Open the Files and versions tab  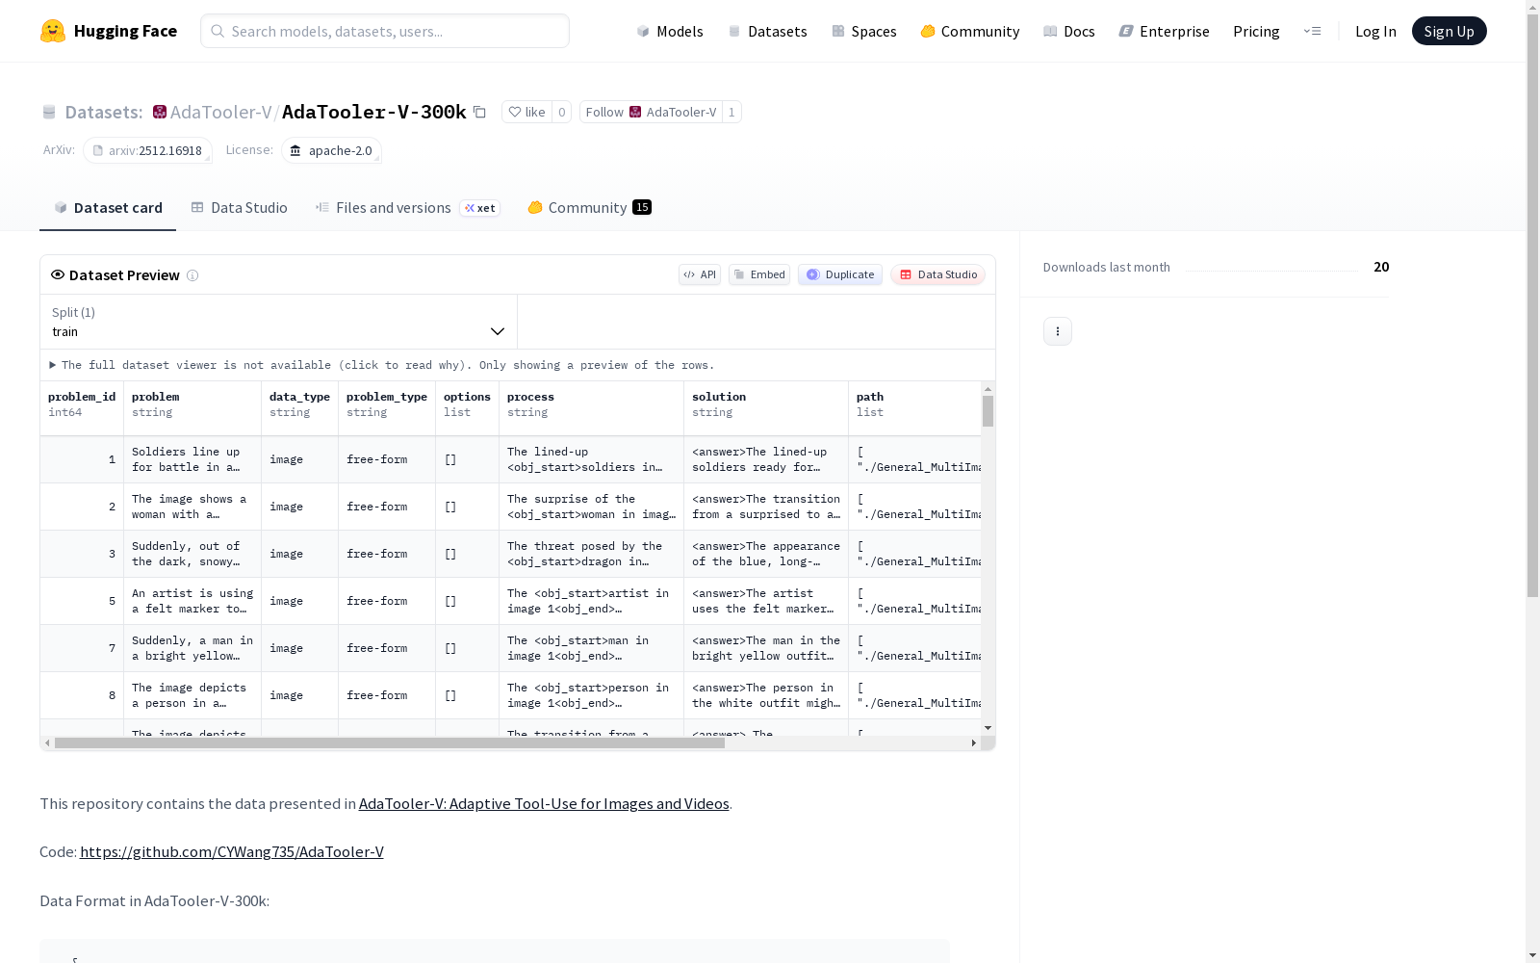[x=407, y=208]
